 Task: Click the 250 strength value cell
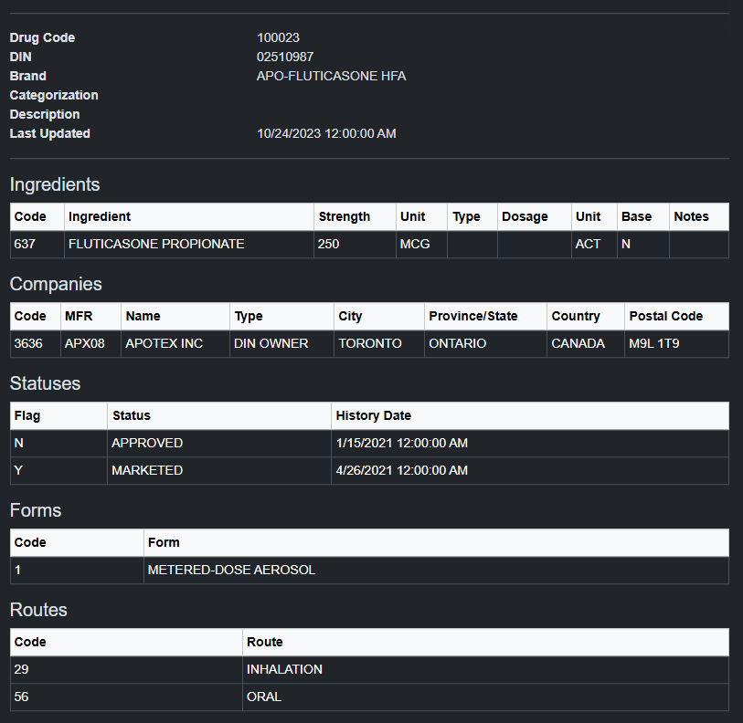[x=329, y=244]
